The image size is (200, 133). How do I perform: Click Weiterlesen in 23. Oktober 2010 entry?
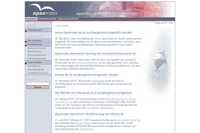pyautogui.click(x=107, y=108)
